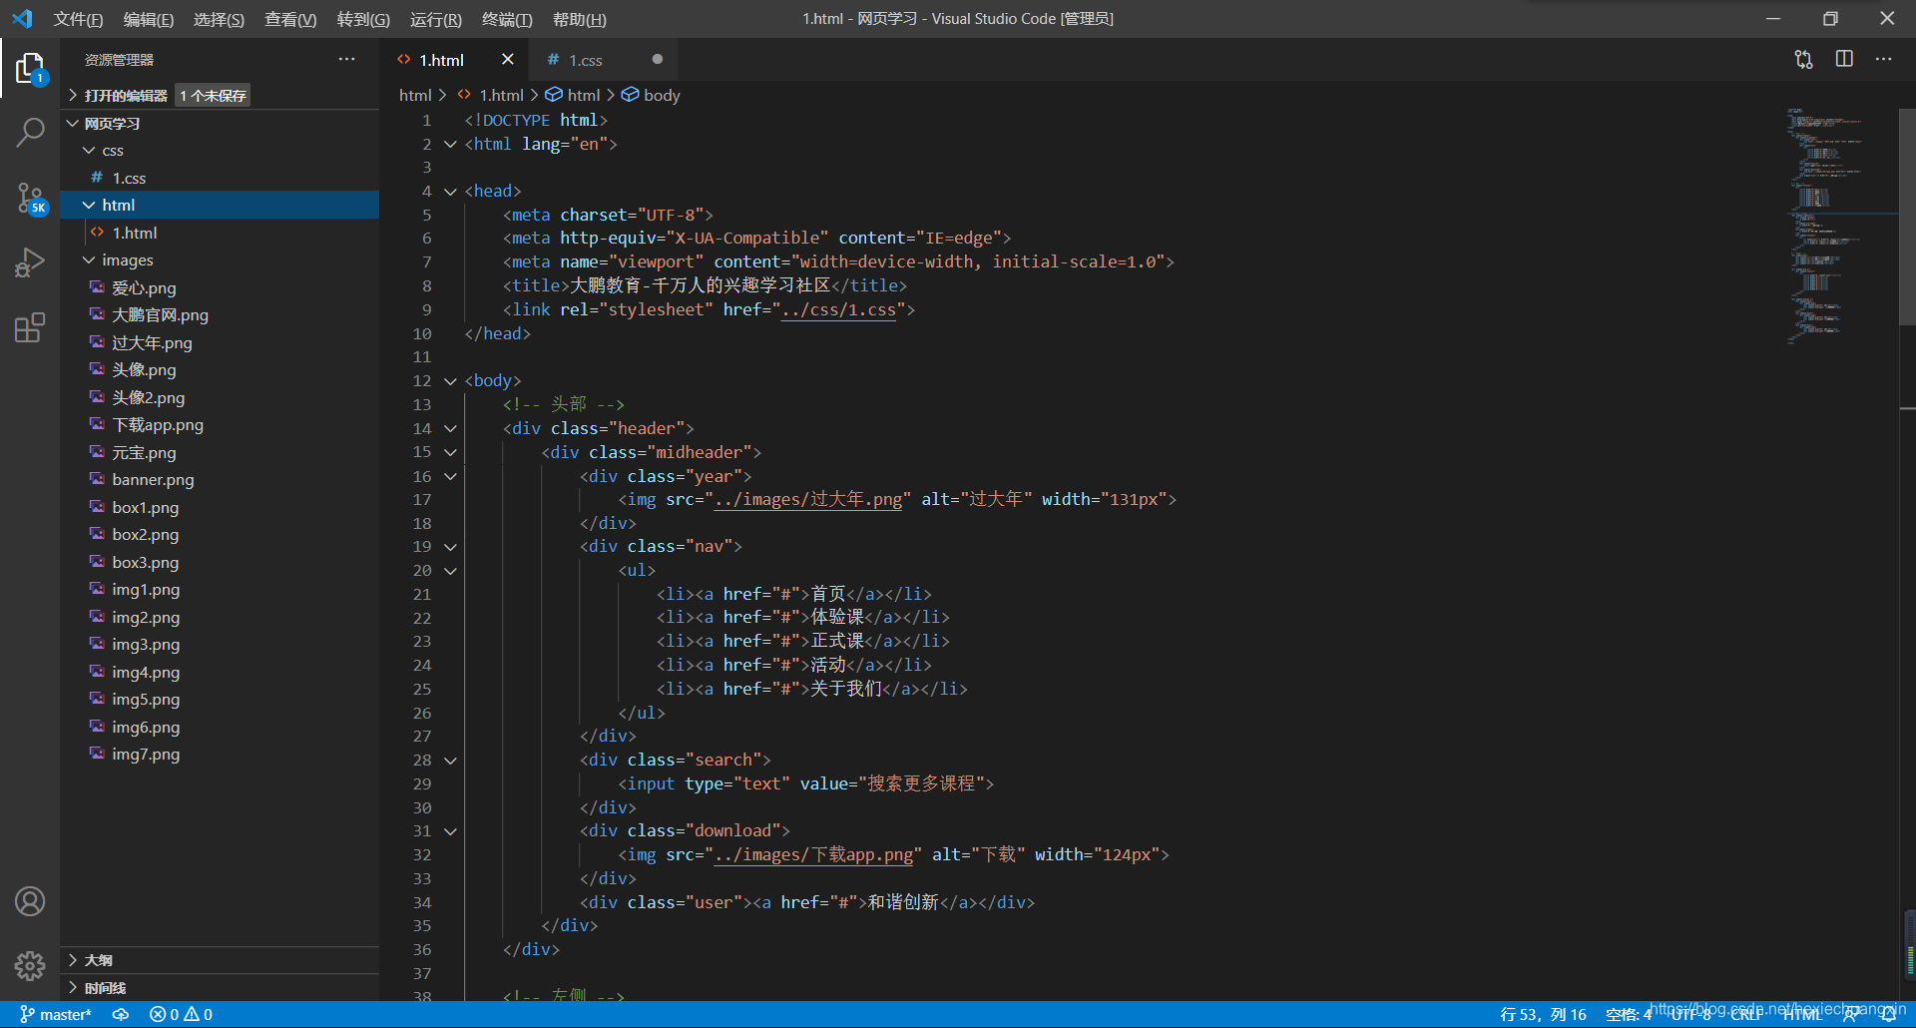Click the html folder breadcrumb
The height and width of the screenshot is (1028, 1916).
coord(415,95)
